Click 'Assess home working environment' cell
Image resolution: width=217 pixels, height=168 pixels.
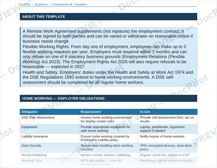[108, 119]
